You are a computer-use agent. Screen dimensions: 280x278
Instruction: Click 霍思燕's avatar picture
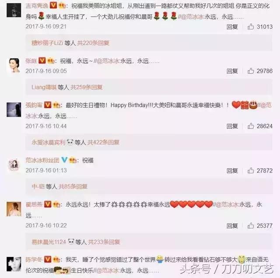[14, 209]
